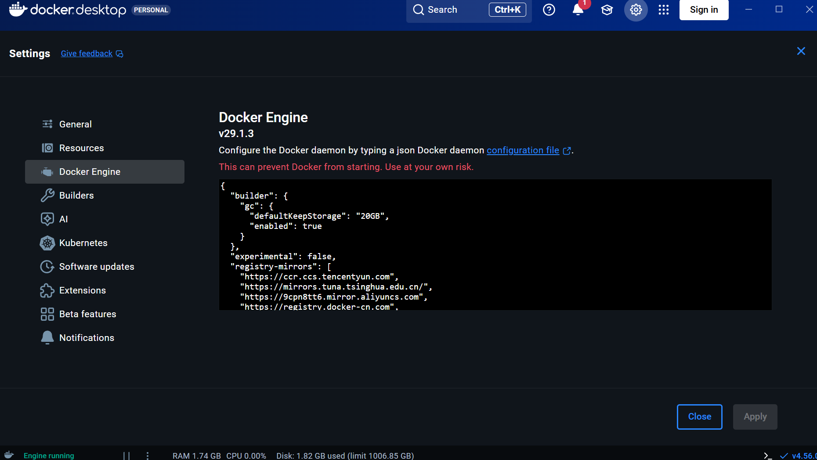Image resolution: width=817 pixels, height=460 pixels.
Task: Click the v29.1.3 version text
Action: 236,134
